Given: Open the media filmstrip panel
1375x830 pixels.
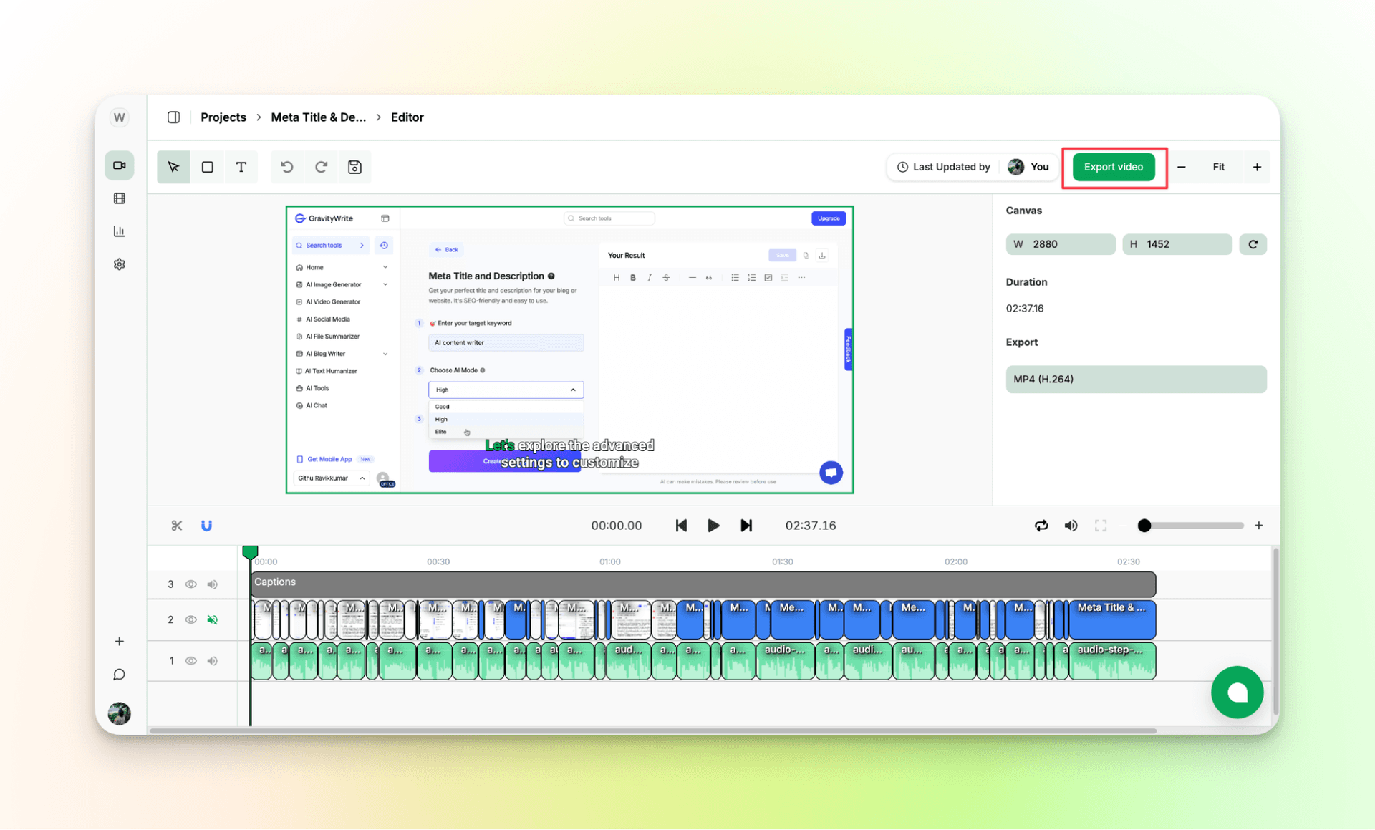Looking at the screenshot, I should (119, 198).
